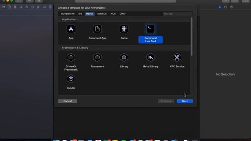Open the Find navigator magnifier icon

pos(21,7)
